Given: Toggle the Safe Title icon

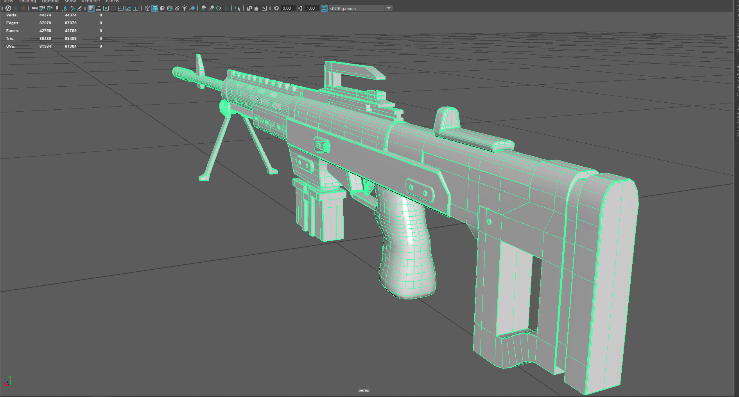Looking at the screenshot, I should (x=136, y=8).
